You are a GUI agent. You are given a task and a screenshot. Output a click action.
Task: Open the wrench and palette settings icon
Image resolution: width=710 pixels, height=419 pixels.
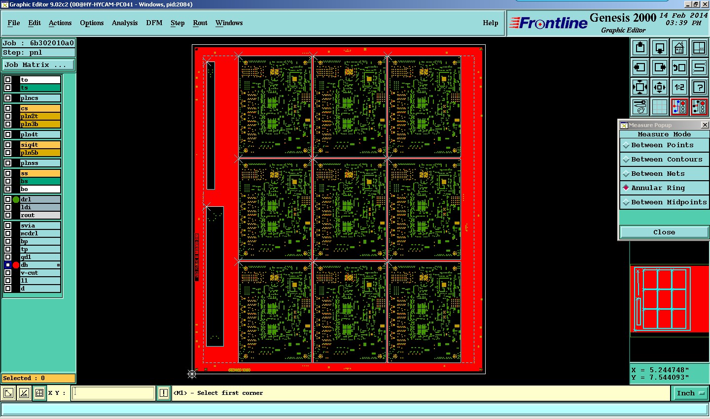(640, 107)
